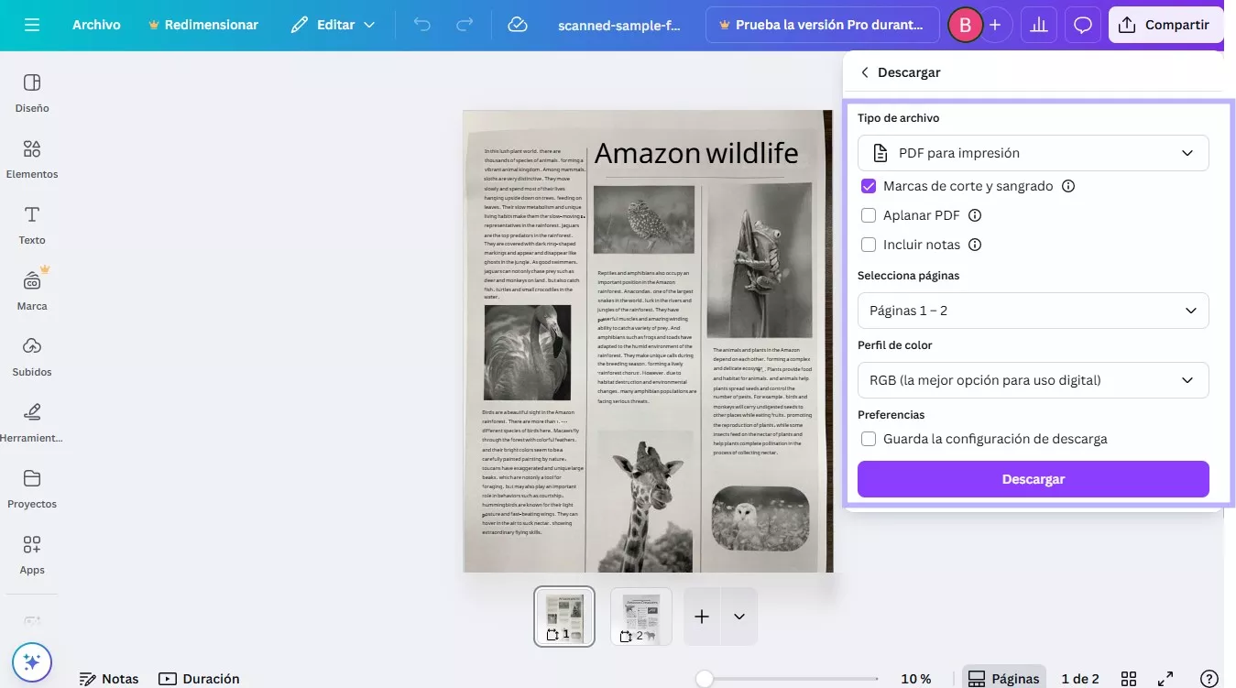Check Guarda la configuración de descarga

click(x=869, y=439)
